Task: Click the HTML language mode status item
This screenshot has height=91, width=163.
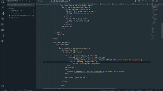Action: pos(127,90)
